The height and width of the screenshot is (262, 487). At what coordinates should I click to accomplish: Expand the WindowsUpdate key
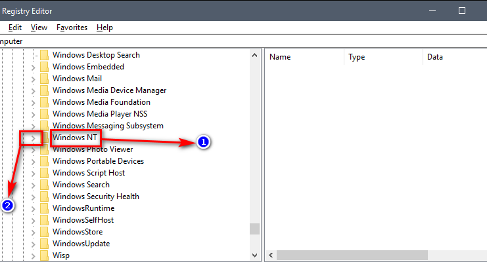34,244
